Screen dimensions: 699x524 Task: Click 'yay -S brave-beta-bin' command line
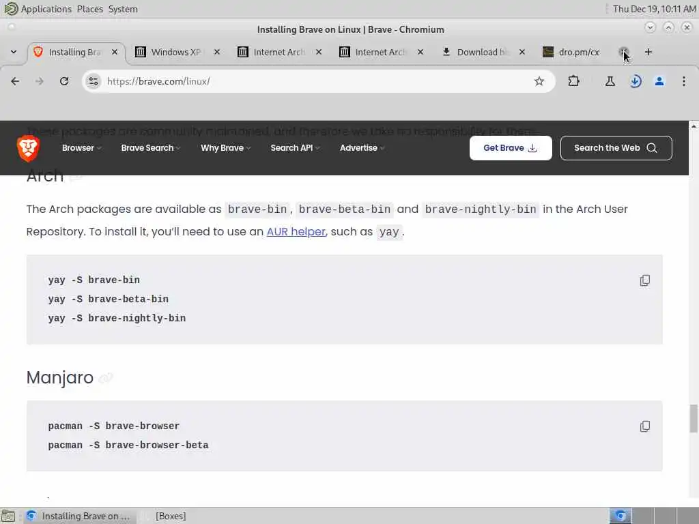pyautogui.click(x=108, y=299)
